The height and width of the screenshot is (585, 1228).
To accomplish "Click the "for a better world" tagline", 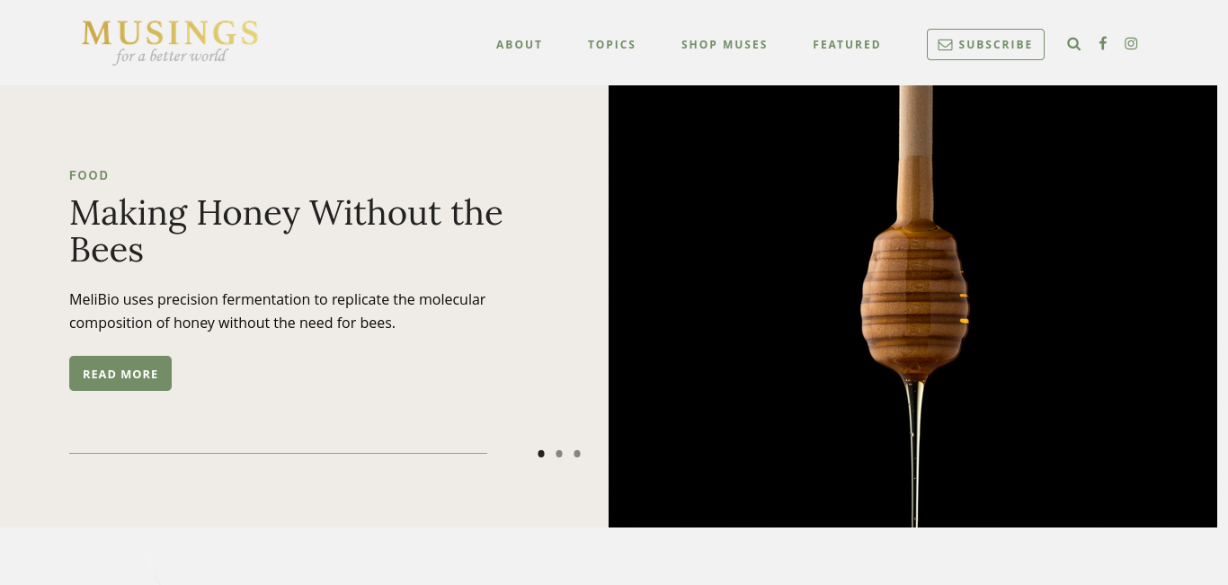I will [x=171, y=57].
